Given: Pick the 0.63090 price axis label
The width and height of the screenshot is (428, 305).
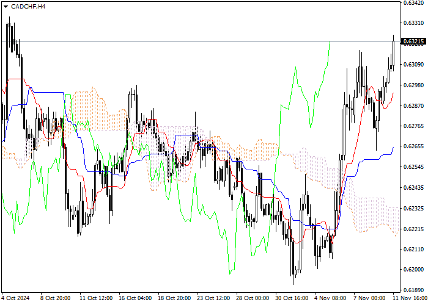Looking at the screenshot, I should [x=413, y=65].
